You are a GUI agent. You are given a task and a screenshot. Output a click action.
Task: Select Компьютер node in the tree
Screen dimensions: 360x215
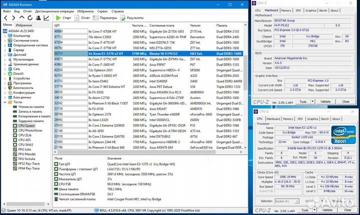pyautogui.click(x=21, y=35)
